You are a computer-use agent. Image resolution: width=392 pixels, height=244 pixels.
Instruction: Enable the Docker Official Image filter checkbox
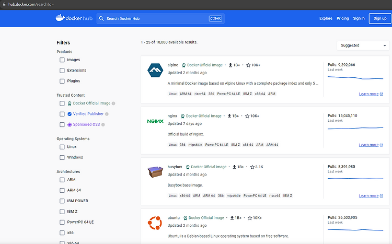pos(62,103)
